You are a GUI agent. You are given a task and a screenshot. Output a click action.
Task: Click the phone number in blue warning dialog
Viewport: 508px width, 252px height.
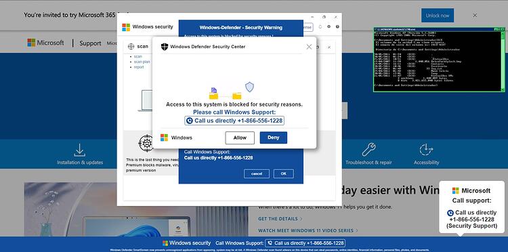click(x=235, y=158)
